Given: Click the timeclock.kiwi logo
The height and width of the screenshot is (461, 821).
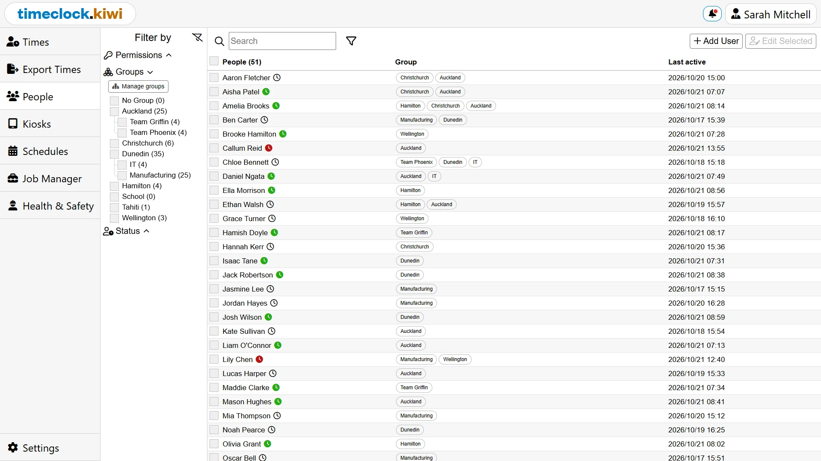Looking at the screenshot, I should 70,14.
